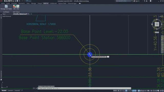Click the status bar customization menu icon
This screenshot has height=92, width=164.
tap(163, 91)
